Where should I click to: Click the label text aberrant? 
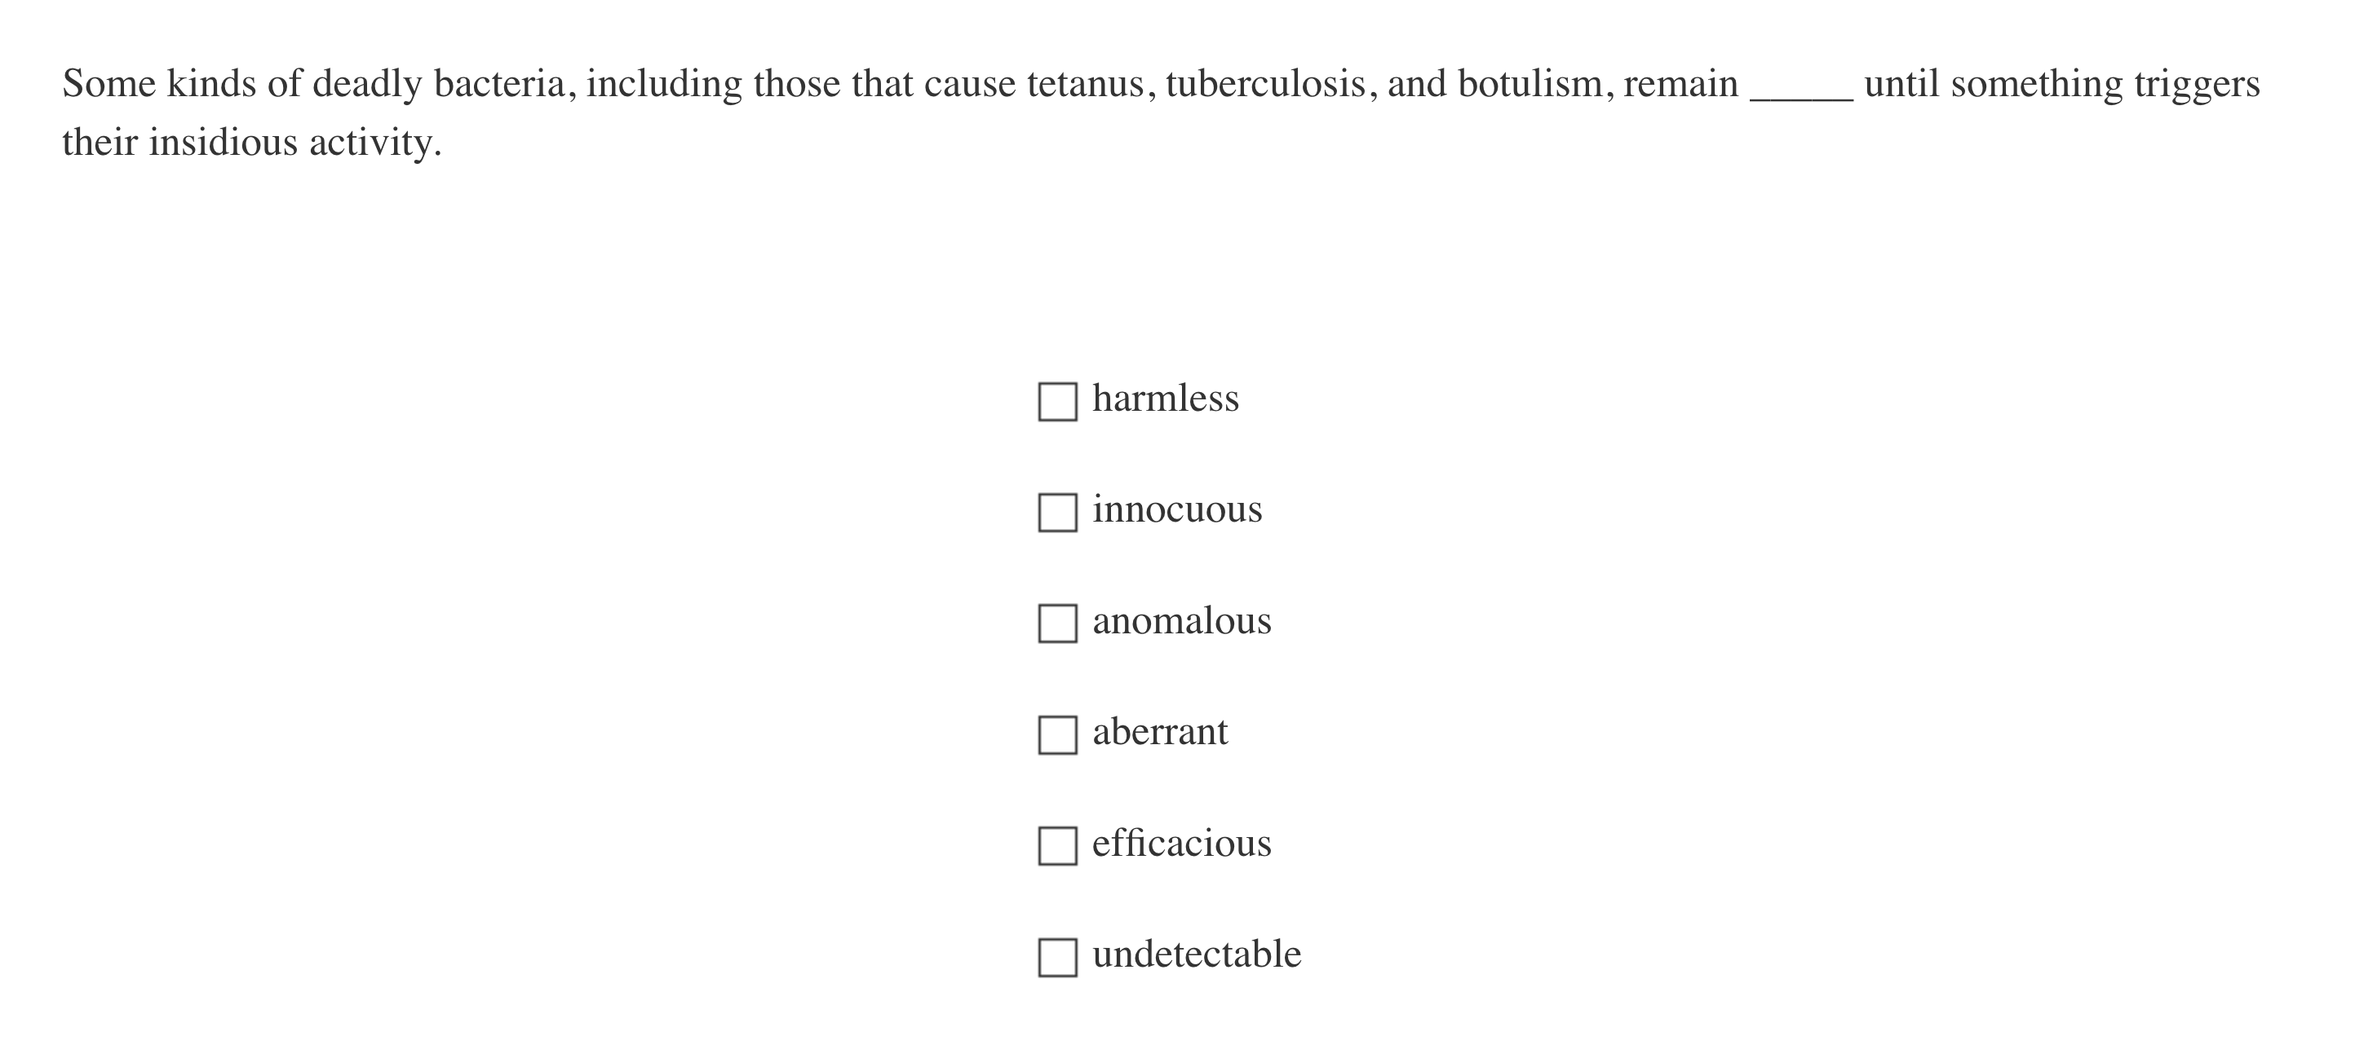[x=1161, y=732]
